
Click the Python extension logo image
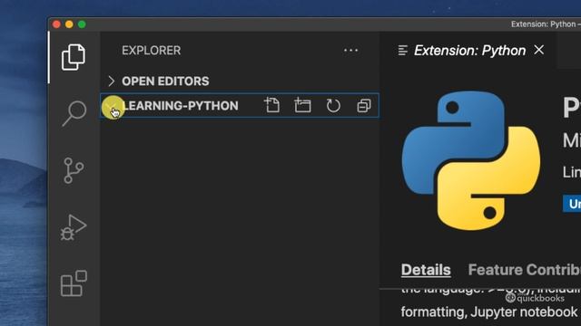tap(470, 161)
